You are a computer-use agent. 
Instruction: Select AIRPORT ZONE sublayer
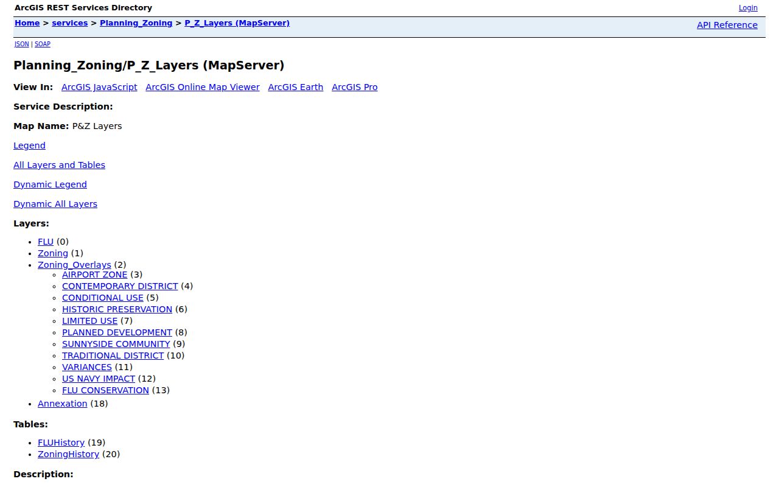click(95, 275)
